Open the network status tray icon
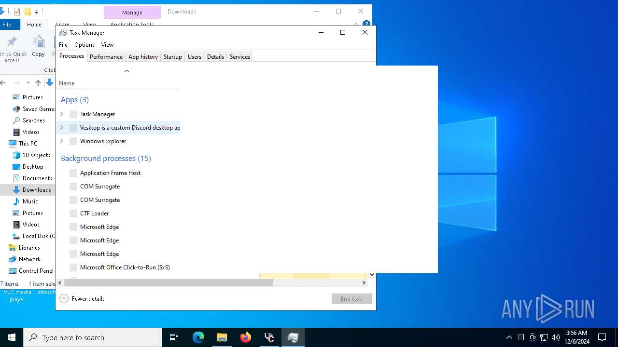This screenshot has height=347, width=618. [544, 337]
